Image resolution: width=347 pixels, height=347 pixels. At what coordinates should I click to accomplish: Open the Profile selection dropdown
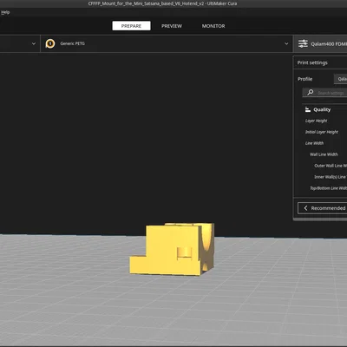click(x=340, y=79)
